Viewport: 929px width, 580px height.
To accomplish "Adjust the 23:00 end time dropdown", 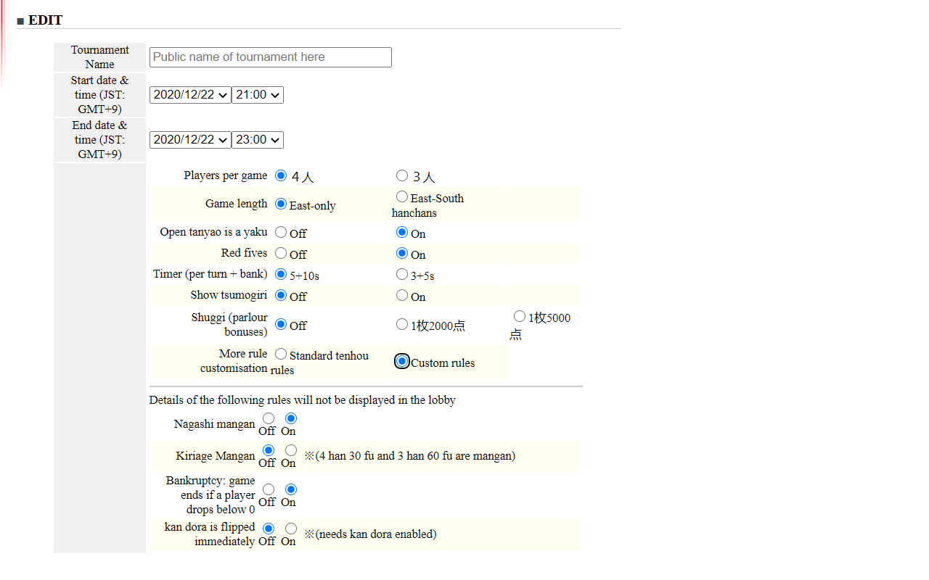I will [258, 139].
